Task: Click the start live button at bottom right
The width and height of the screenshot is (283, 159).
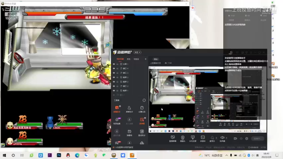Action: (x=258, y=139)
